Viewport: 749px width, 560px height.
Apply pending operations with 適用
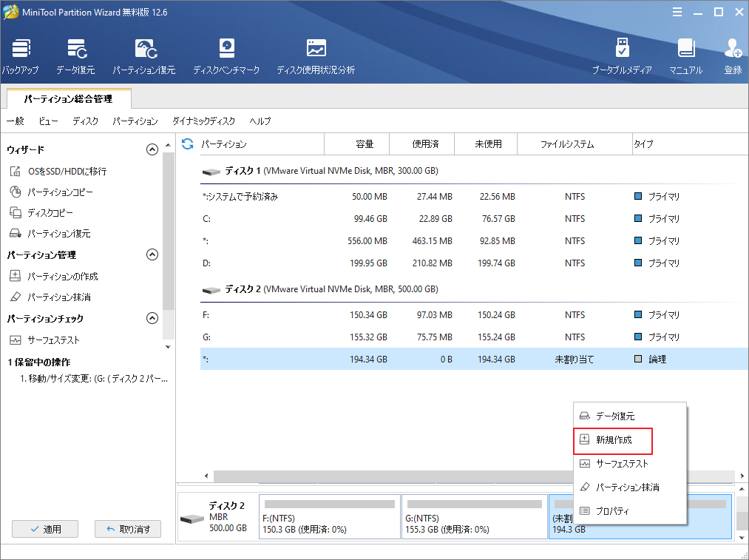tap(45, 529)
